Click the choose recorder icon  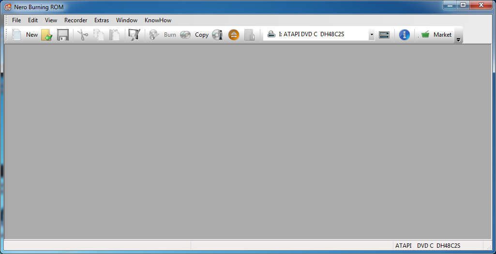(384, 35)
